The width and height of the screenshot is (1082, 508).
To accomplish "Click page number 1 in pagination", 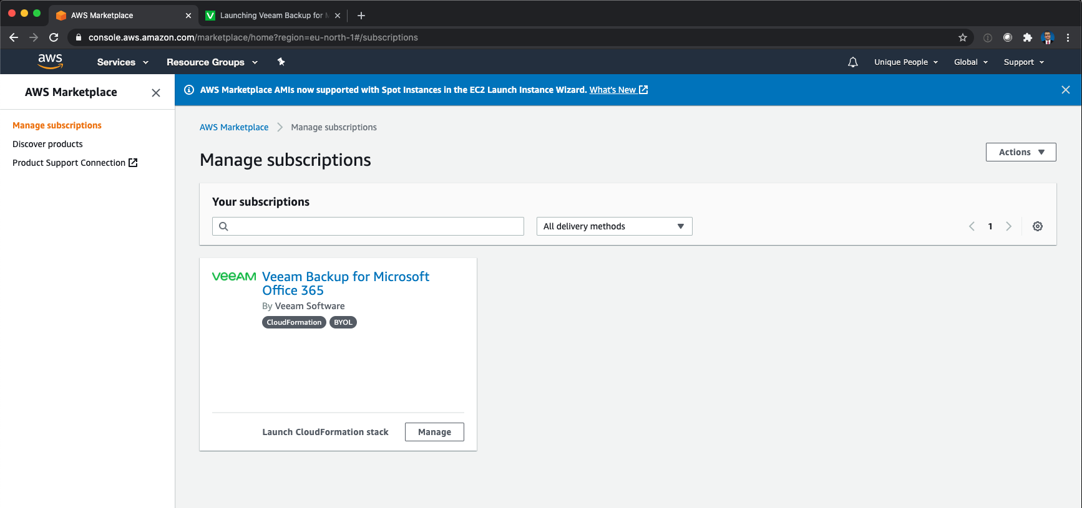I will pyautogui.click(x=990, y=226).
